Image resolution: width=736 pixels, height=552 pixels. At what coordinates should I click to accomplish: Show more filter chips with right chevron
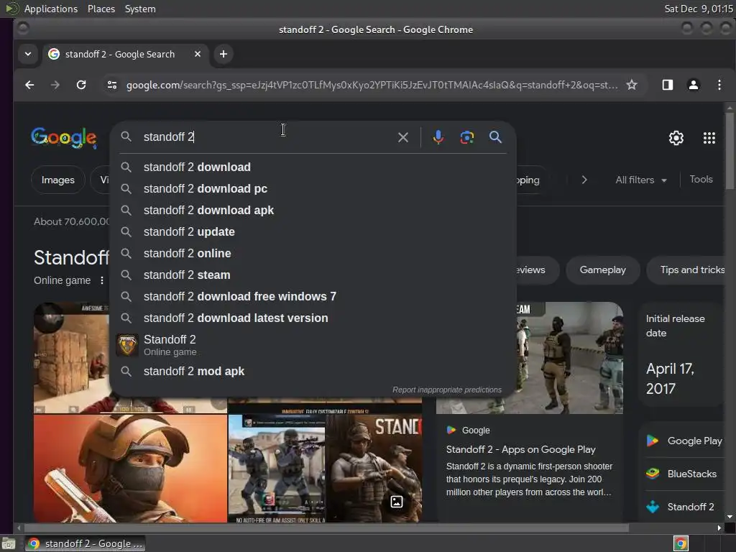coord(584,180)
